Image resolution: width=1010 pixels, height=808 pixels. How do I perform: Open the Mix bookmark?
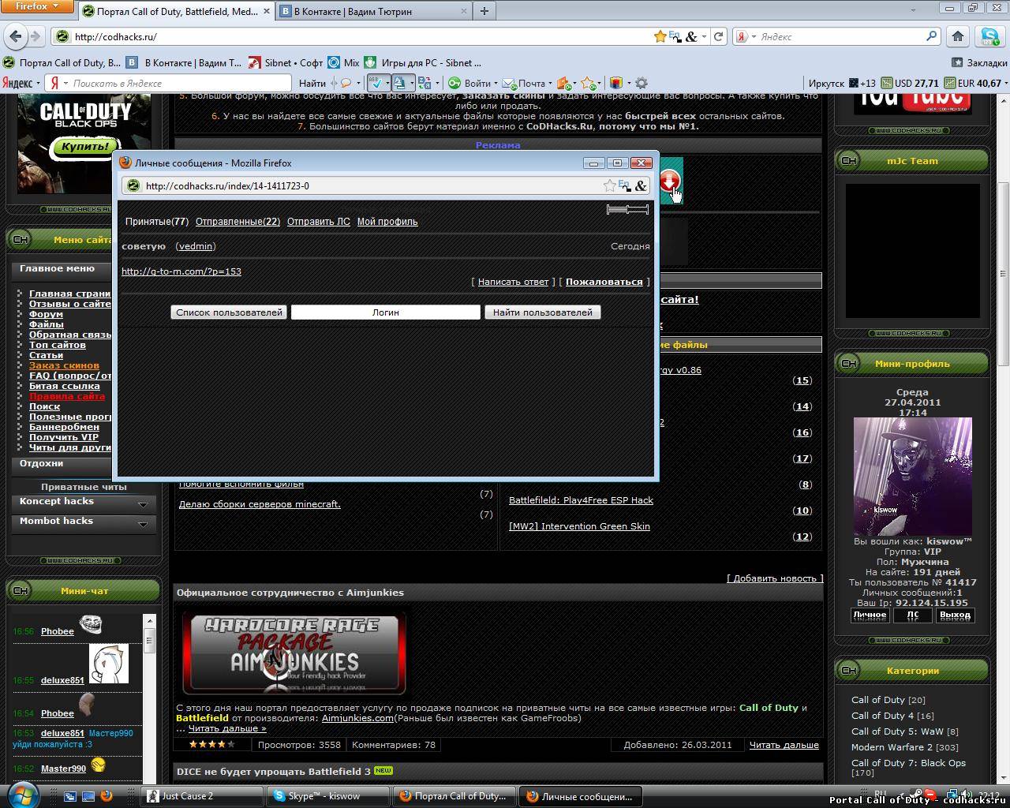(344, 62)
